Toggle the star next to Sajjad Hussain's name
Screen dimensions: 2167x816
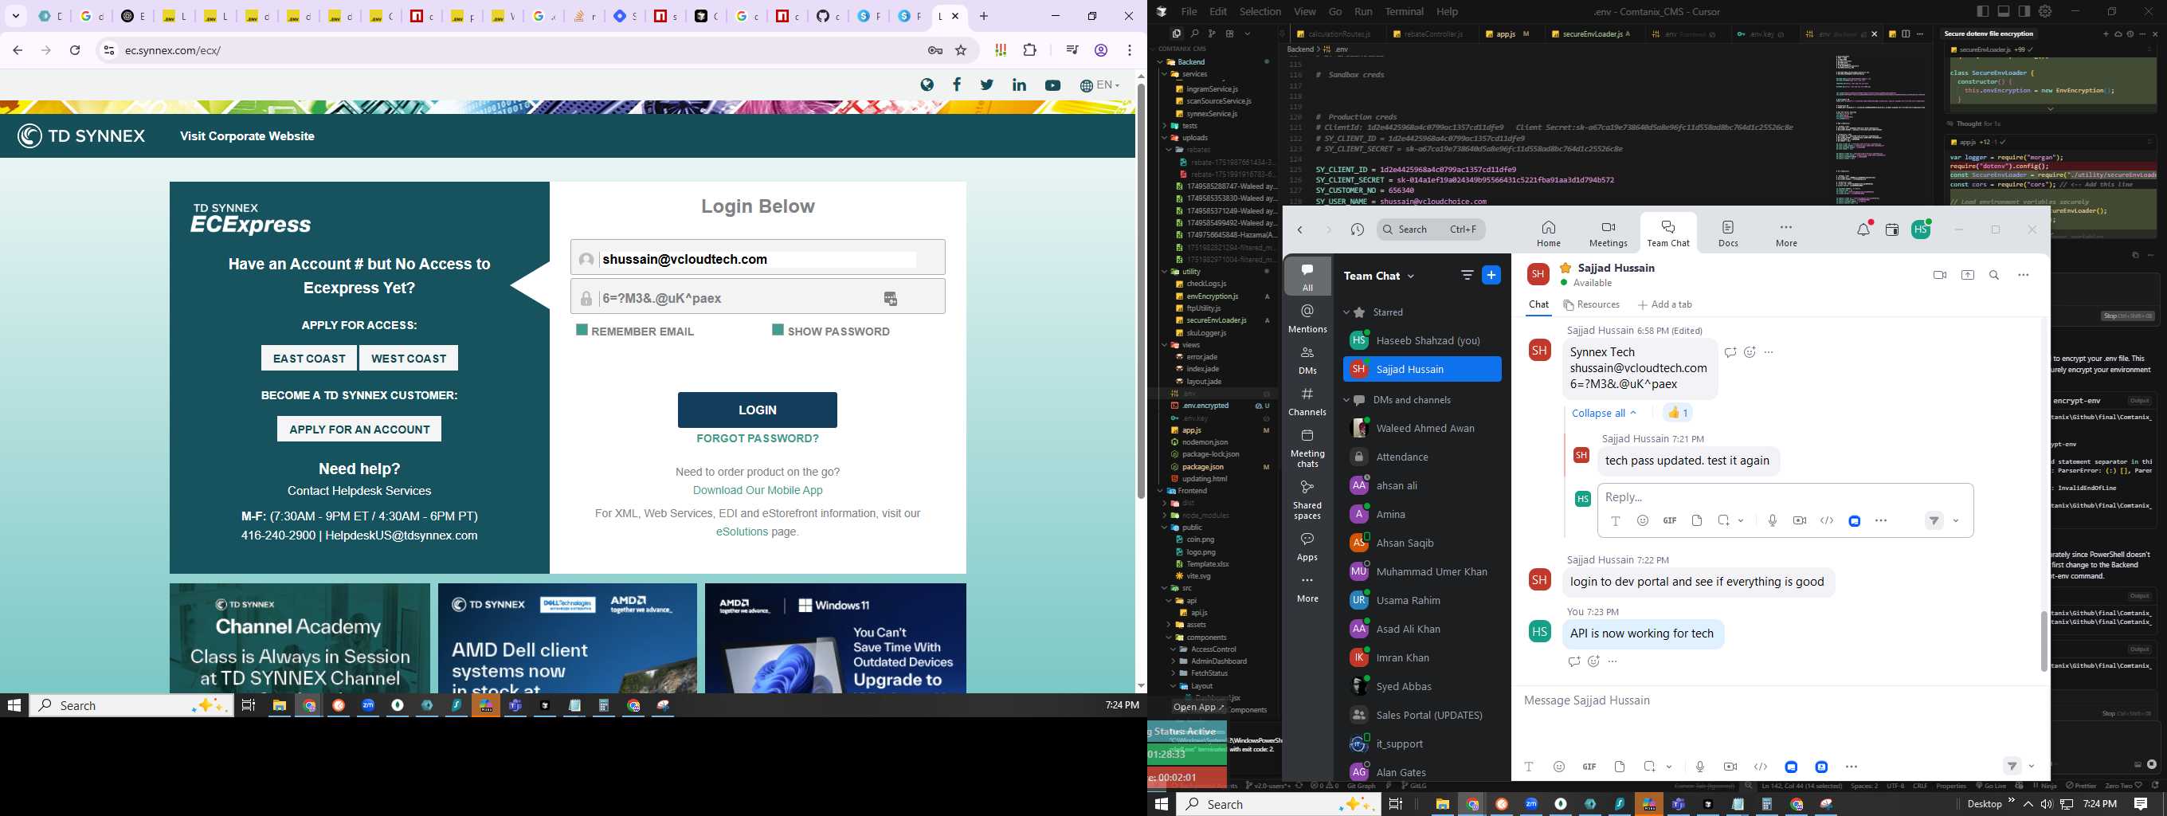click(x=1565, y=268)
